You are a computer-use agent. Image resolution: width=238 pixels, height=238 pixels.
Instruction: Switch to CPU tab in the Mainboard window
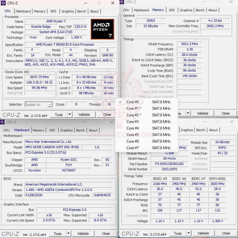pos(6,130)
